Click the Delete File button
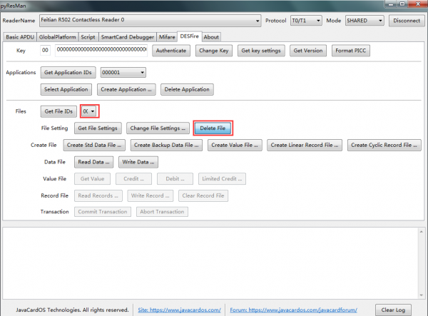This screenshot has width=428, height=316. (213, 128)
